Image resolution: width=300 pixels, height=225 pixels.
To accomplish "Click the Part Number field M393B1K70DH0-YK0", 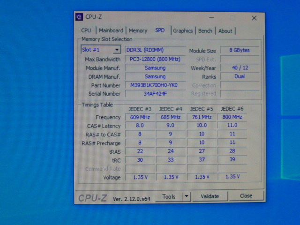I will pos(154,85).
